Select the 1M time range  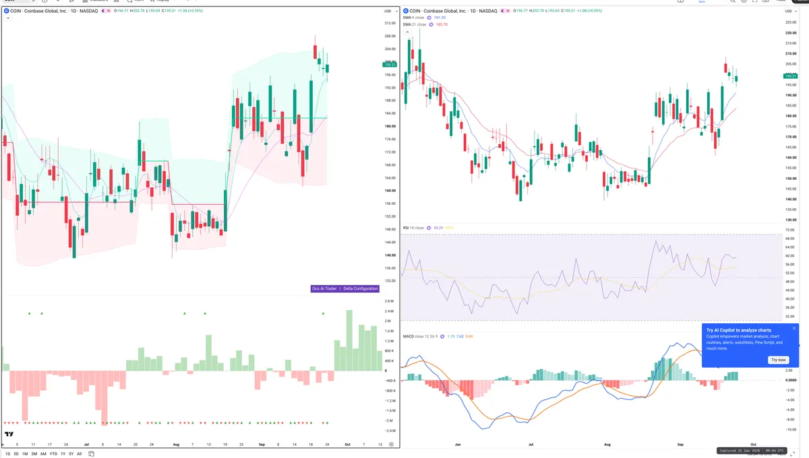pos(25,454)
